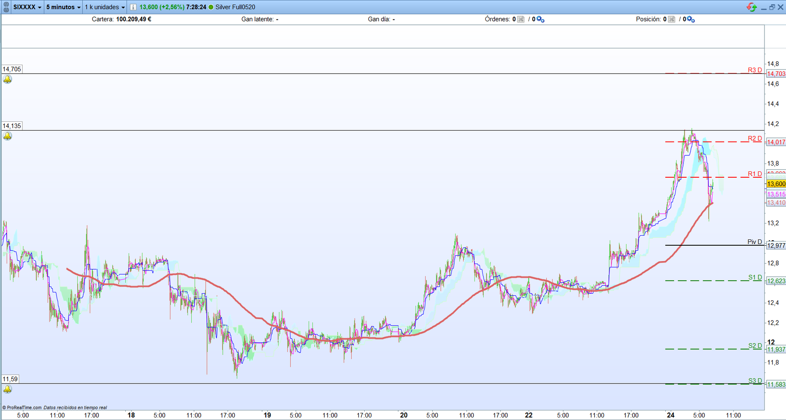Click the Piv D pivot label

(x=754, y=242)
